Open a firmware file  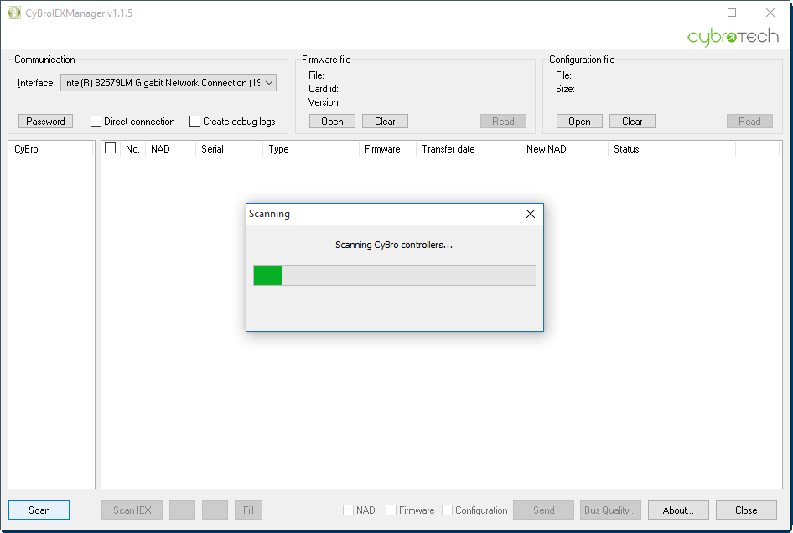[332, 122]
